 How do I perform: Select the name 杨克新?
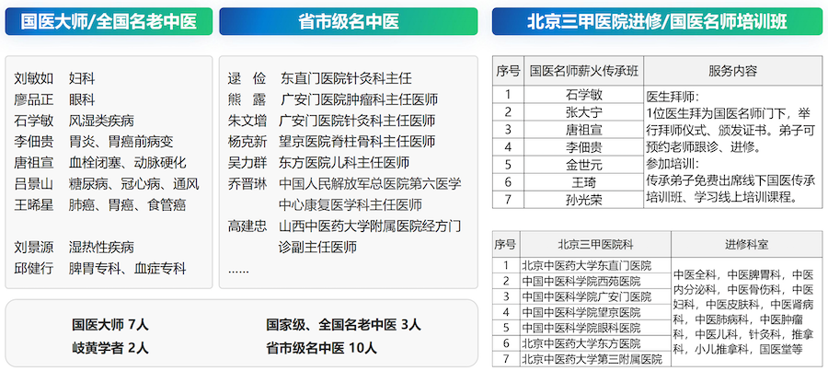pyautogui.click(x=247, y=142)
